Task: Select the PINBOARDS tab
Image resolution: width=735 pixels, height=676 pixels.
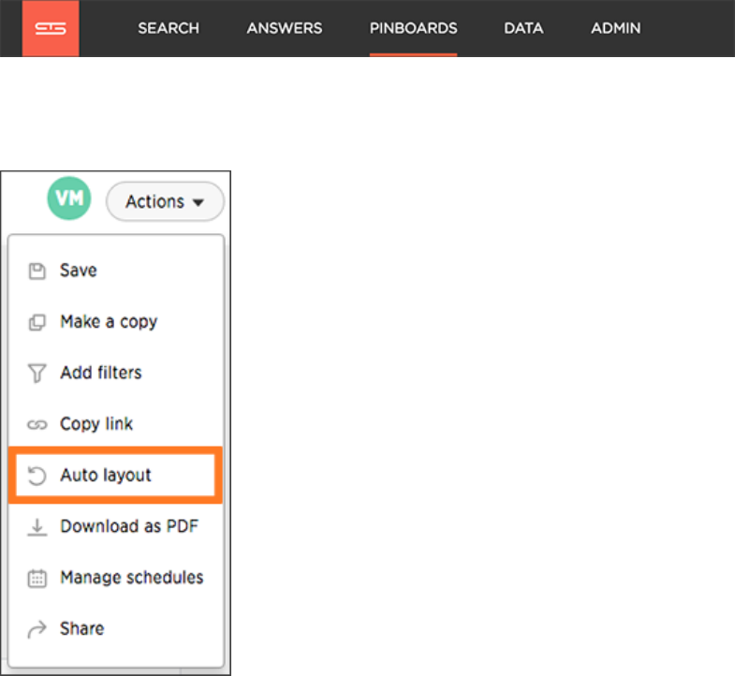Action: [x=413, y=28]
